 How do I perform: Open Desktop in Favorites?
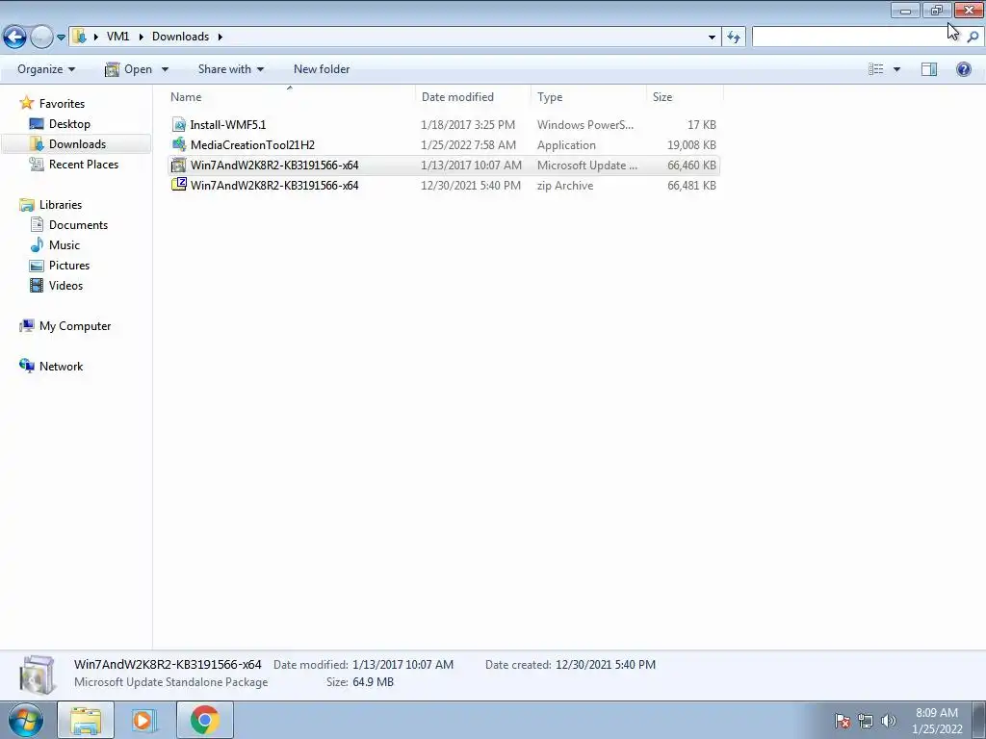69,124
